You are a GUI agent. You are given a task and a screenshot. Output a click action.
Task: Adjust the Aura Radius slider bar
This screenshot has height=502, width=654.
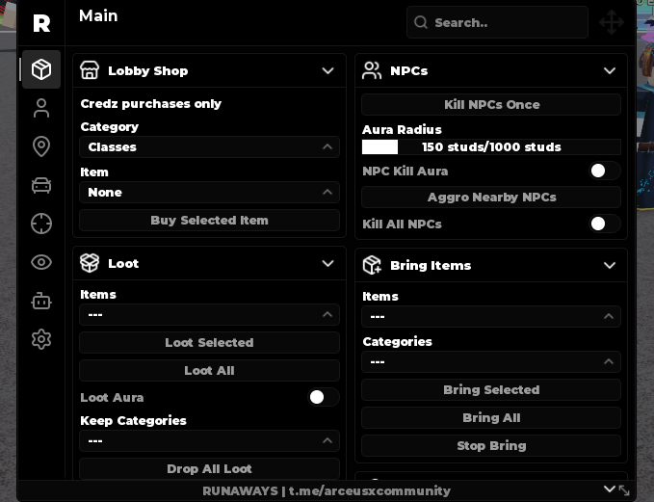491,146
